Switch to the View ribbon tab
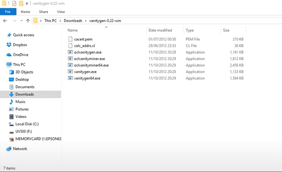This screenshot has height=172, width=282. click(61, 12)
